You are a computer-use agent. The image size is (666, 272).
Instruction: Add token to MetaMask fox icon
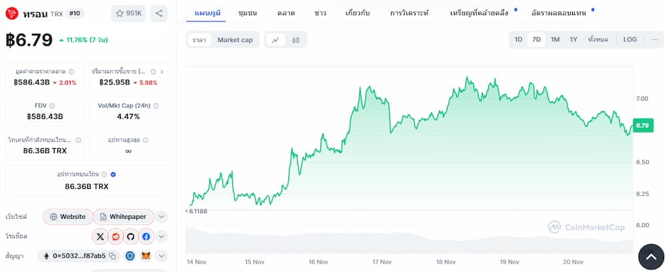(146, 256)
